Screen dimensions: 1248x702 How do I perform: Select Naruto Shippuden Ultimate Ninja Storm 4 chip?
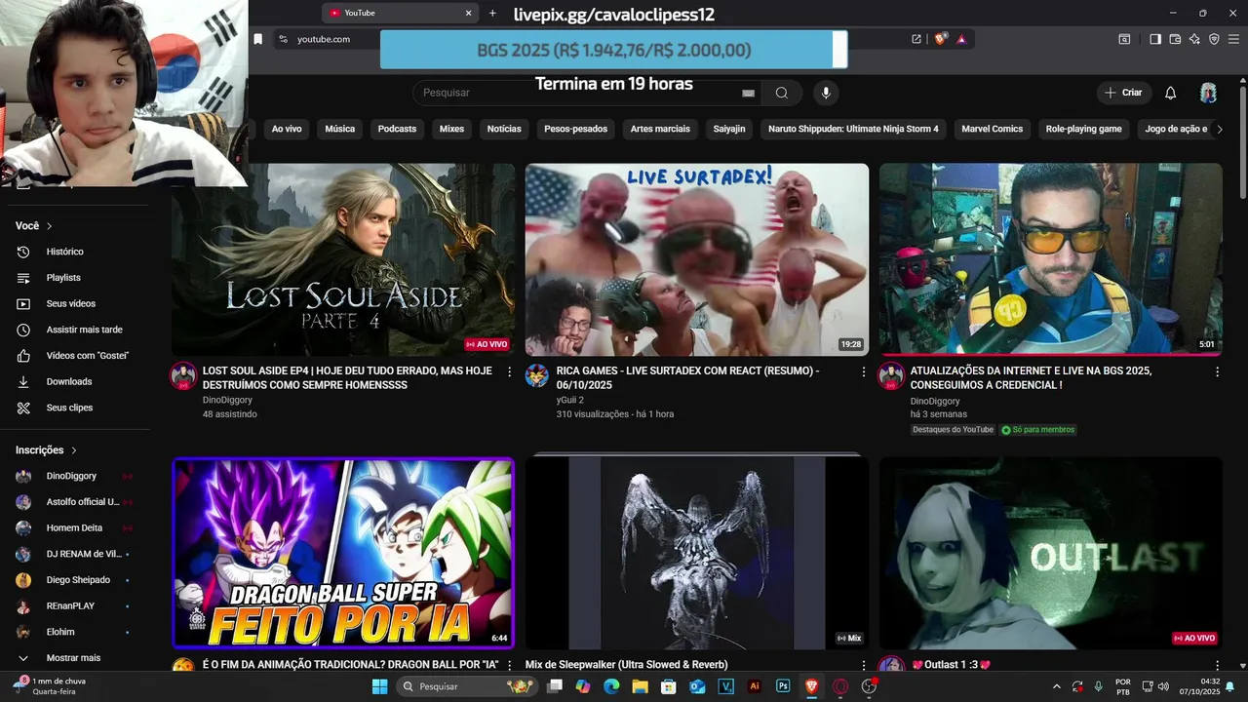853,129
